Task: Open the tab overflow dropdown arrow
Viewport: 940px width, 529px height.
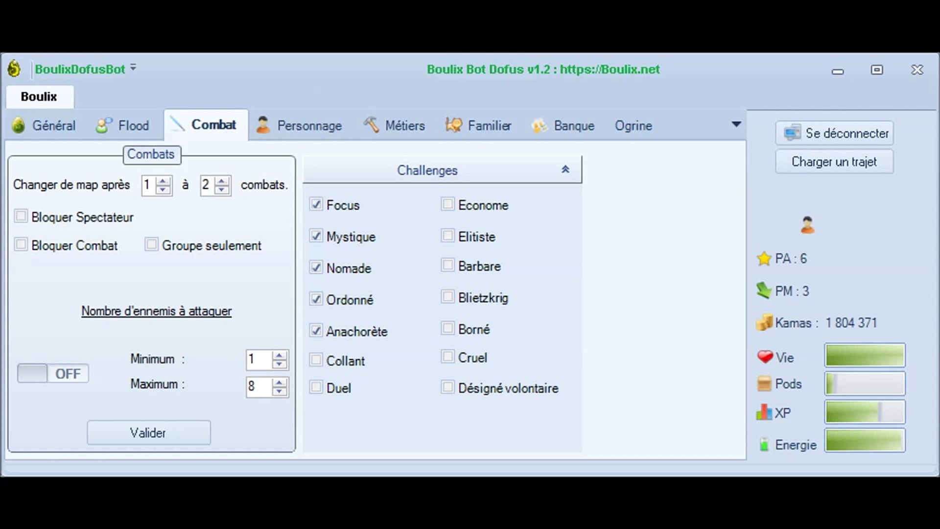Action: (x=736, y=124)
